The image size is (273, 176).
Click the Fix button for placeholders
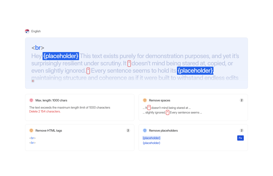click(240, 138)
